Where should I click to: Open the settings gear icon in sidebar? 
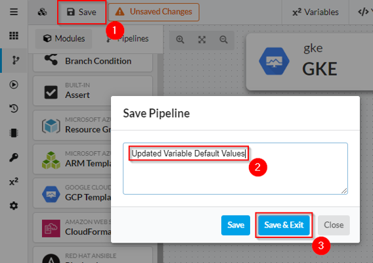click(x=14, y=205)
